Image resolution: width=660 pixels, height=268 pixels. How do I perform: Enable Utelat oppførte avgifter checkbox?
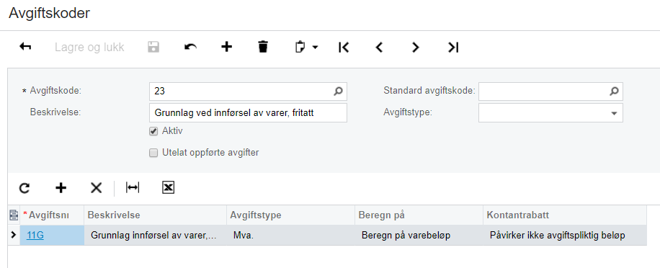click(153, 153)
